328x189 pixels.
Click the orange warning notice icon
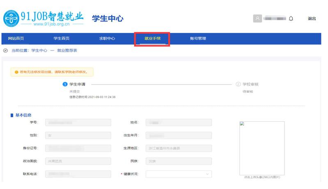(x=16, y=72)
